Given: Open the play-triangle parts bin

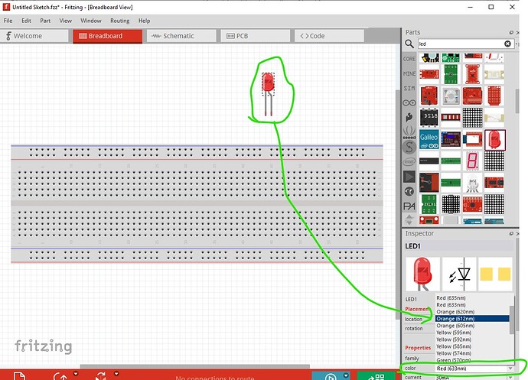Looking at the screenshot, I should [x=409, y=177].
